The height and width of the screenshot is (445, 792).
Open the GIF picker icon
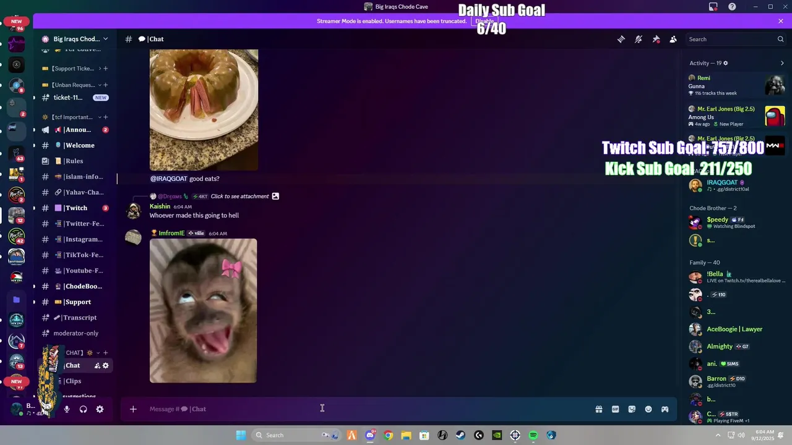click(x=615, y=409)
